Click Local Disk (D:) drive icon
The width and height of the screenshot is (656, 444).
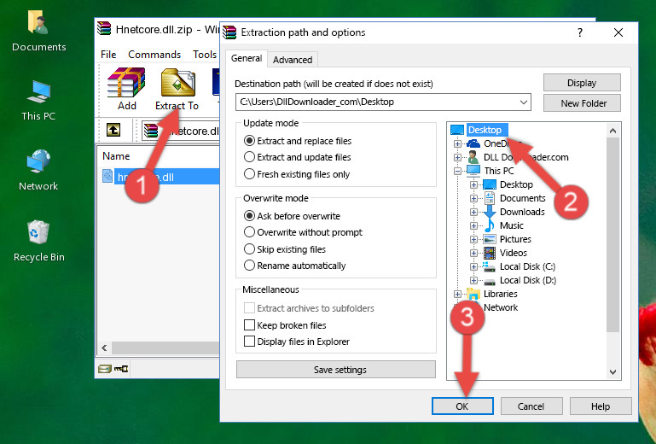click(x=489, y=281)
